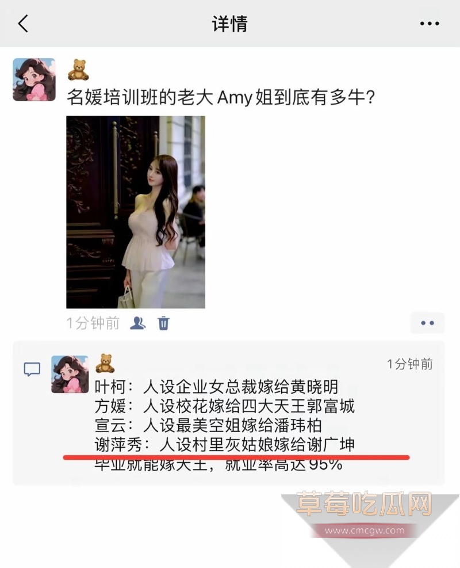
Task: Tap the 1分钟前 timestamp under the photo
Action: [93, 323]
